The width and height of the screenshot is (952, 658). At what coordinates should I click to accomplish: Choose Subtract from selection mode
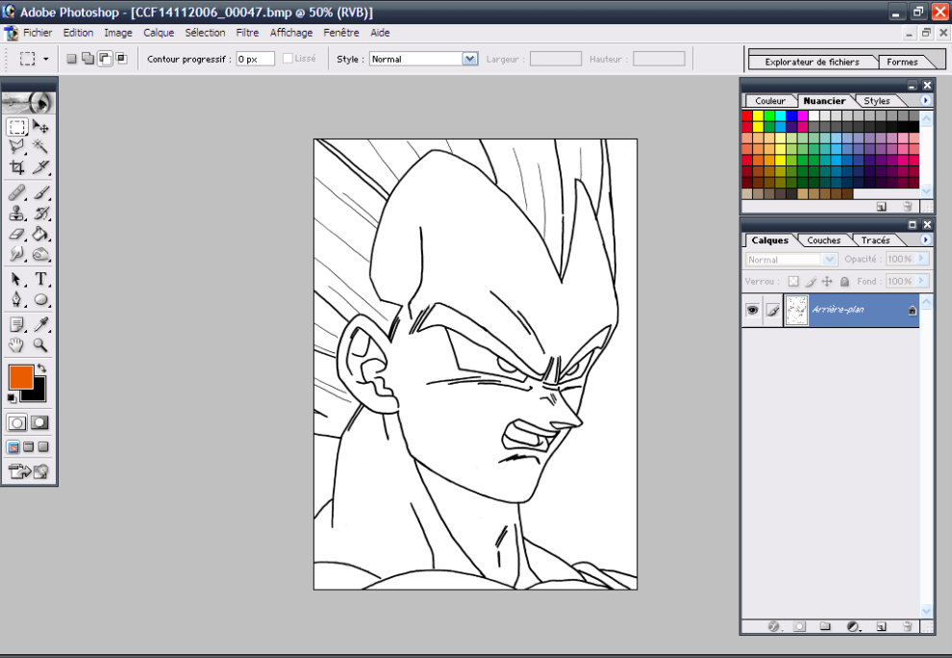(x=105, y=59)
